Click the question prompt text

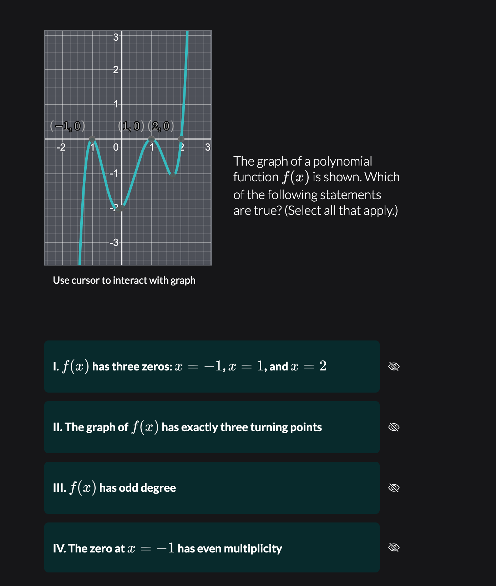(316, 186)
